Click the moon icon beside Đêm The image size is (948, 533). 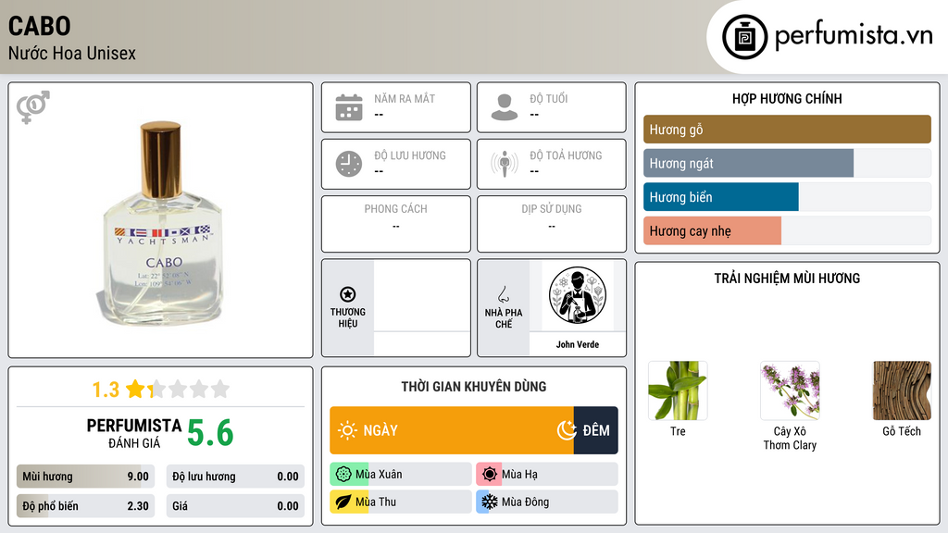click(x=567, y=429)
